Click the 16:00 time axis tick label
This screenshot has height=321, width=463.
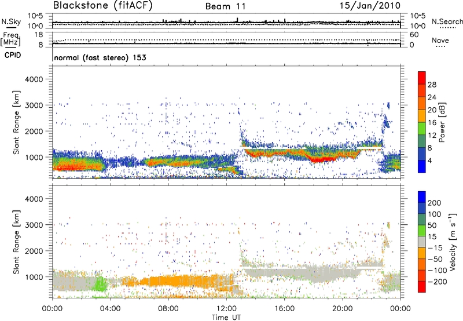point(284,309)
